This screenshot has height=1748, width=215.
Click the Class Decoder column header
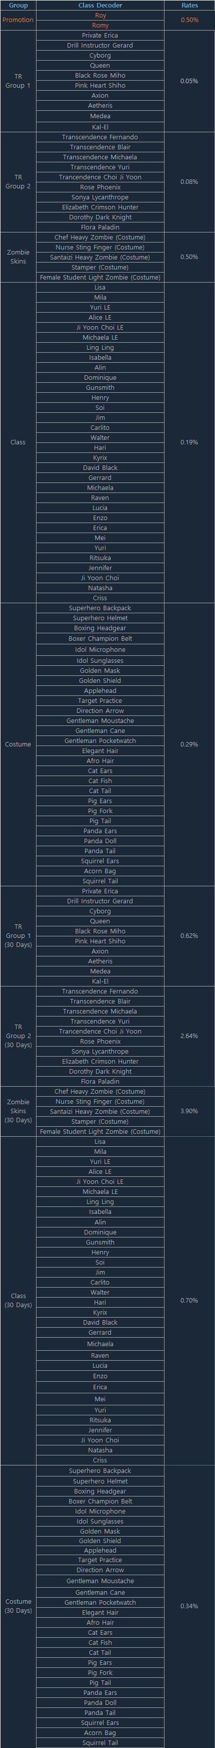99,6
